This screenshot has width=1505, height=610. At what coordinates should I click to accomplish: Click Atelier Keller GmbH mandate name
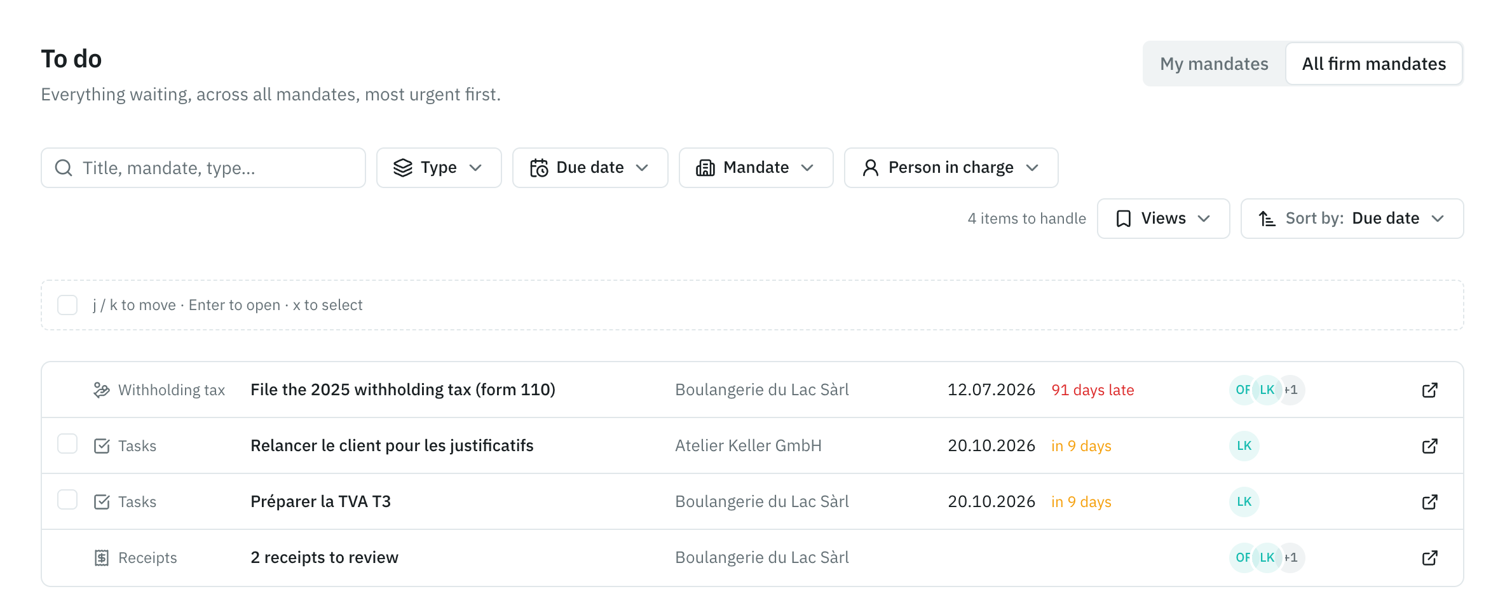point(749,446)
